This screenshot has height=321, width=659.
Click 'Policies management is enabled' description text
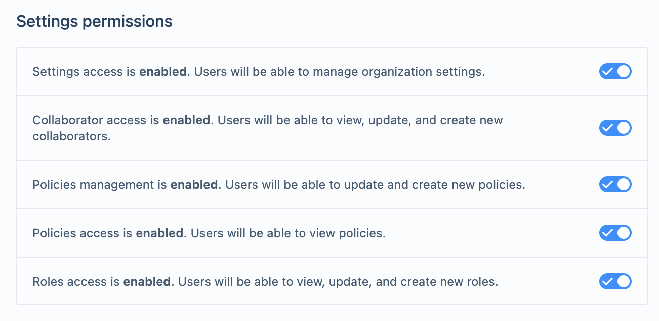(279, 185)
